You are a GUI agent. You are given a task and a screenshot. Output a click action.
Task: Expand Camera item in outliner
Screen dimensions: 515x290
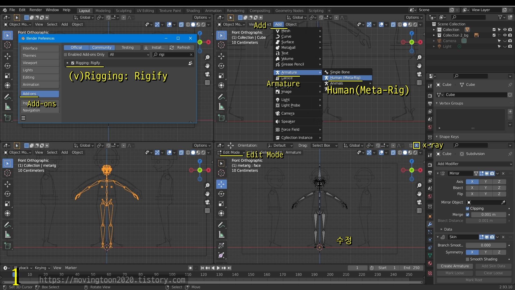coord(434,41)
